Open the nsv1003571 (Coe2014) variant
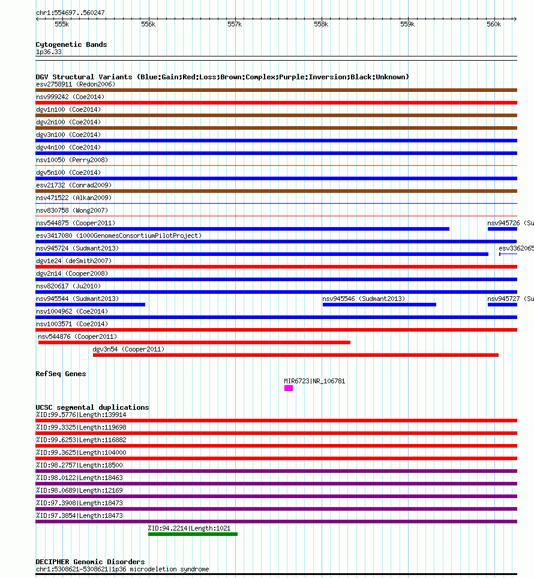 point(72,324)
